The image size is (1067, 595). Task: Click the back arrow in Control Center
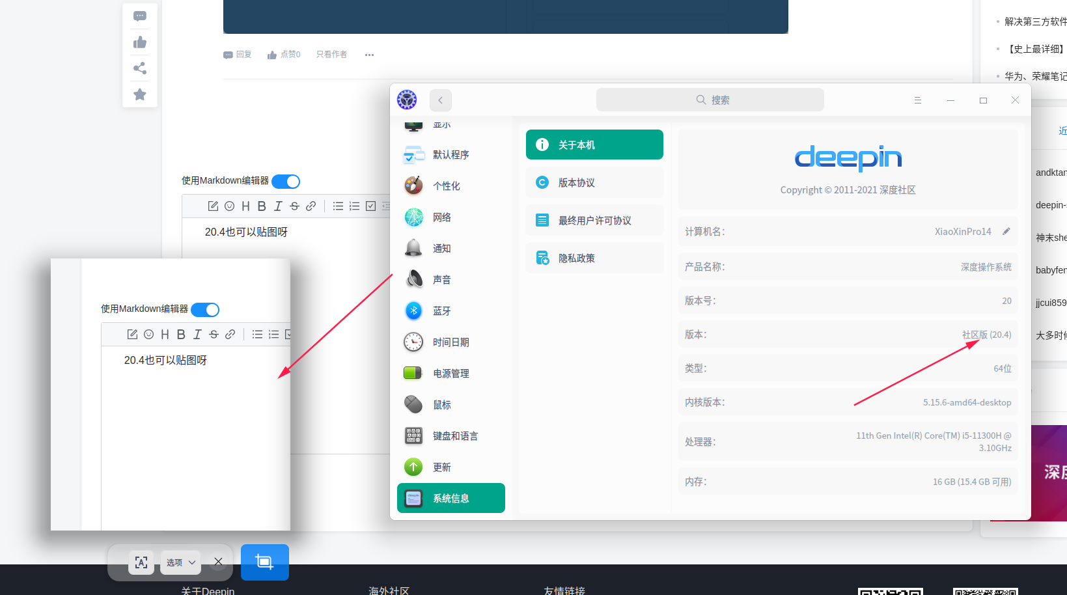click(x=441, y=100)
